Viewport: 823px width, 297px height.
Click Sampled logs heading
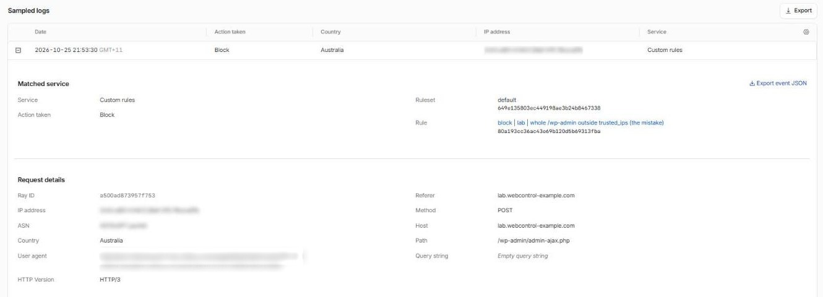click(x=28, y=11)
